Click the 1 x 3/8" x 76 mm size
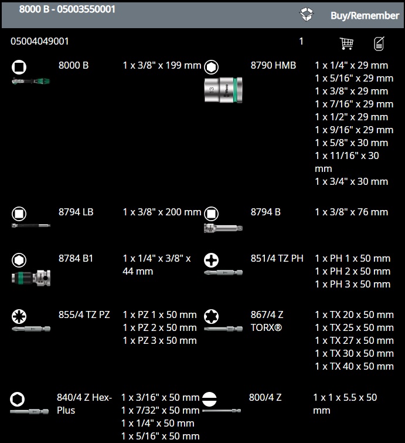The image size is (405, 443). (352, 212)
